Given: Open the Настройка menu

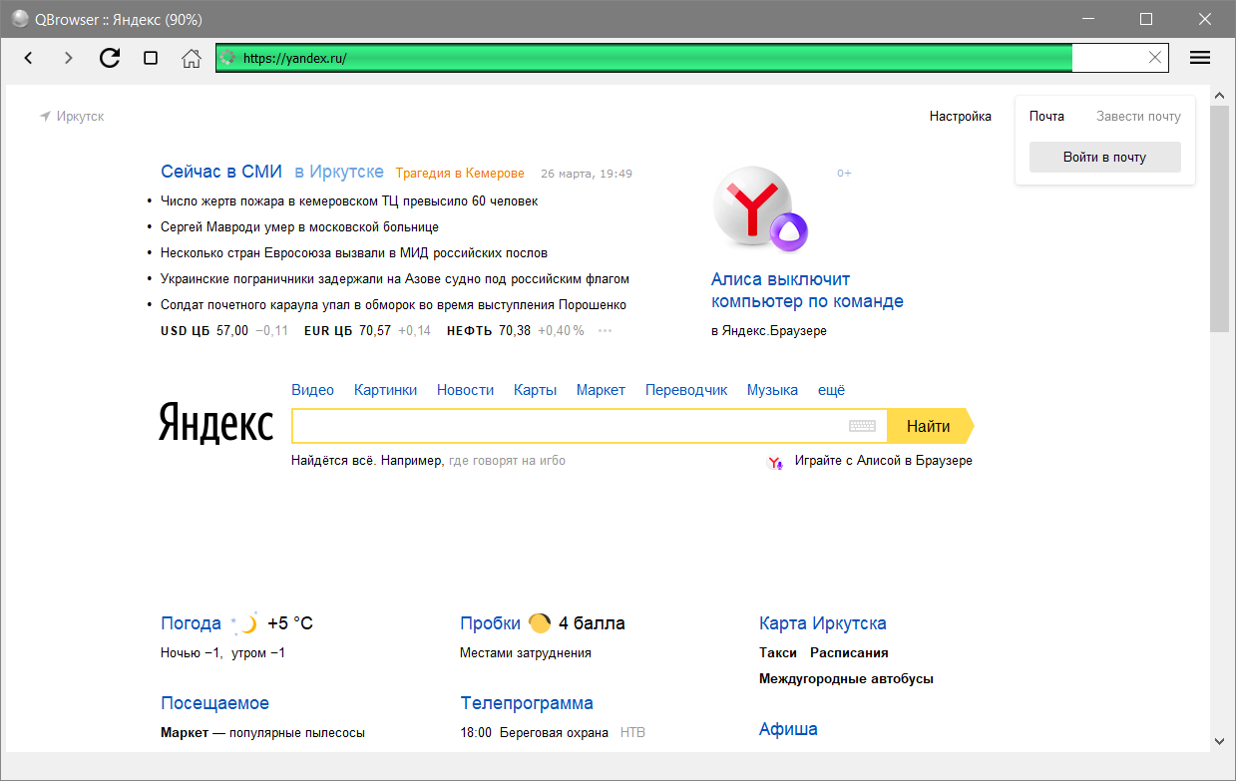Looking at the screenshot, I should [961, 117].
